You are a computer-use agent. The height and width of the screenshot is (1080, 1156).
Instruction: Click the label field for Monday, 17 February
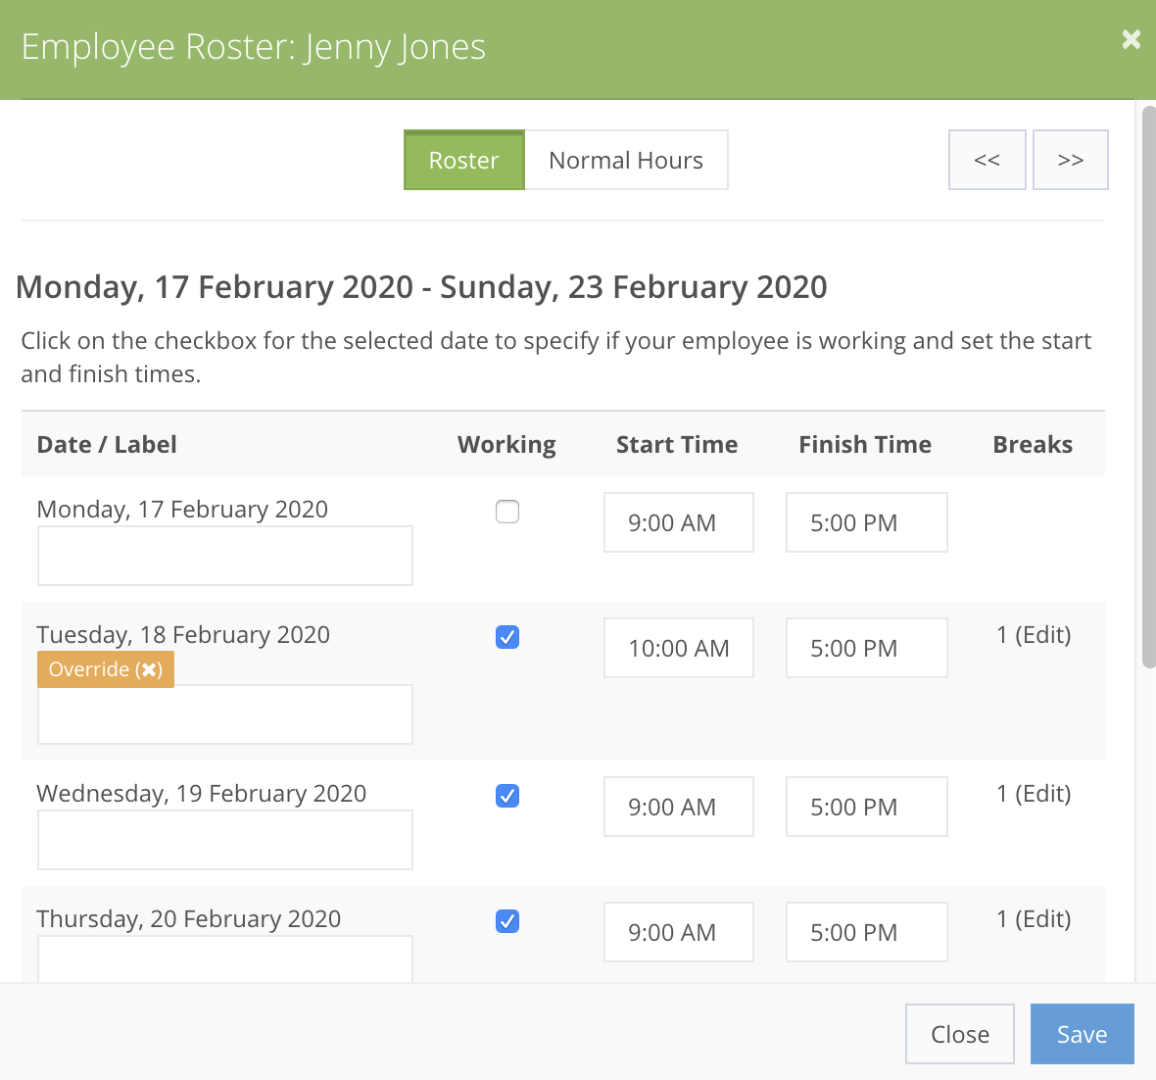[225, 556]
